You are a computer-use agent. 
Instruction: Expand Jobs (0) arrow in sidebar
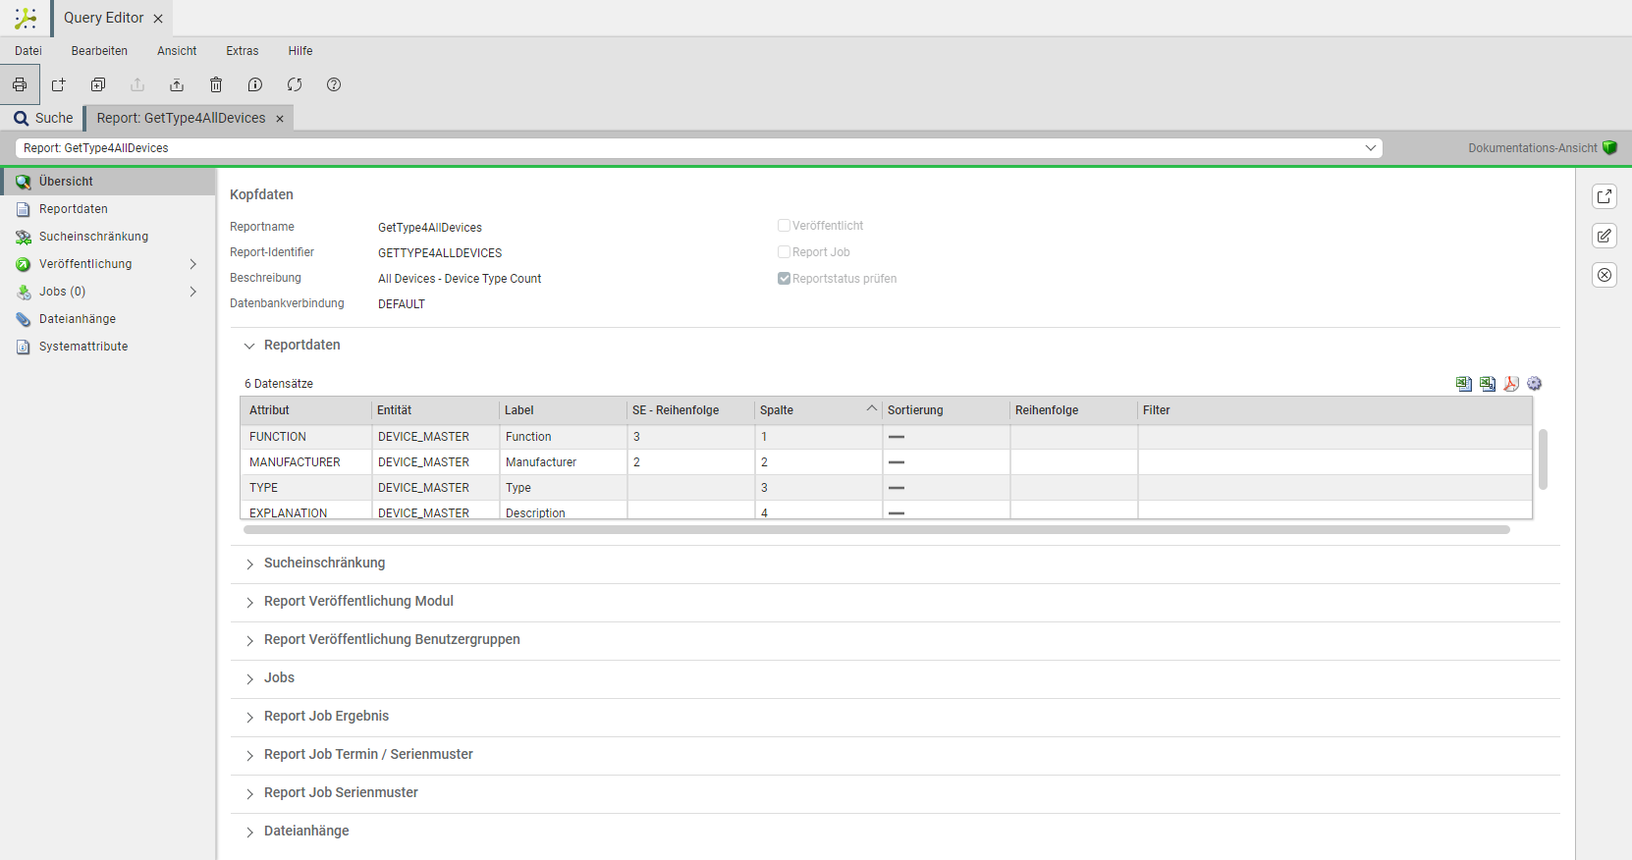193,292
